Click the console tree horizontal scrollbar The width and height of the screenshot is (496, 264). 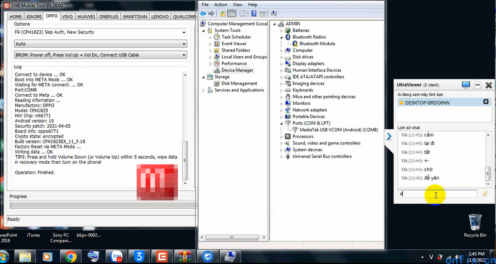pyautogui.click(x=232, y=237)
